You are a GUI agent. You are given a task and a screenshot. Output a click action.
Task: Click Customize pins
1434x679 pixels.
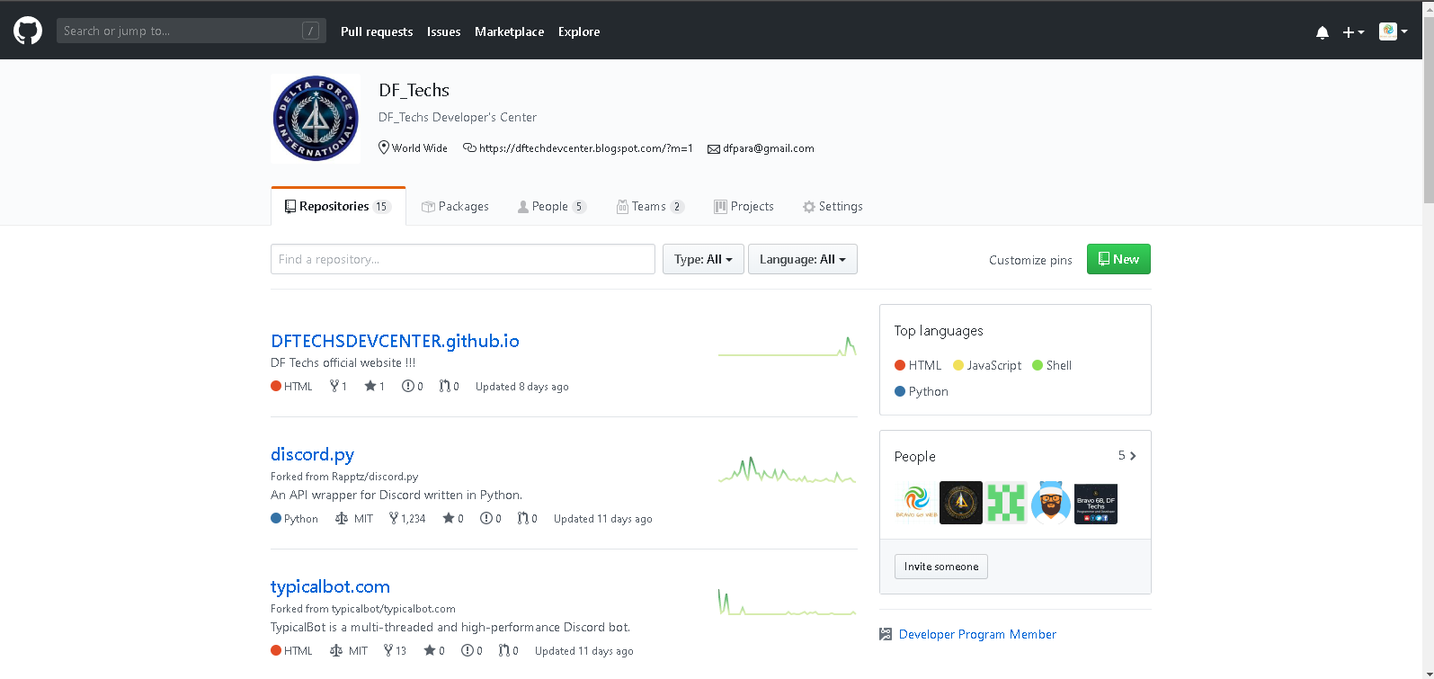[x=1030, y=260]
